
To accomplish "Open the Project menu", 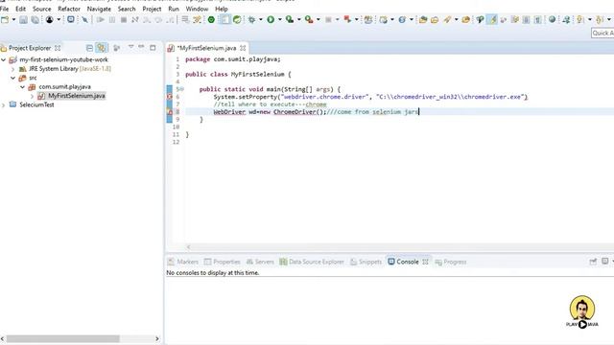I will point(152,9).
